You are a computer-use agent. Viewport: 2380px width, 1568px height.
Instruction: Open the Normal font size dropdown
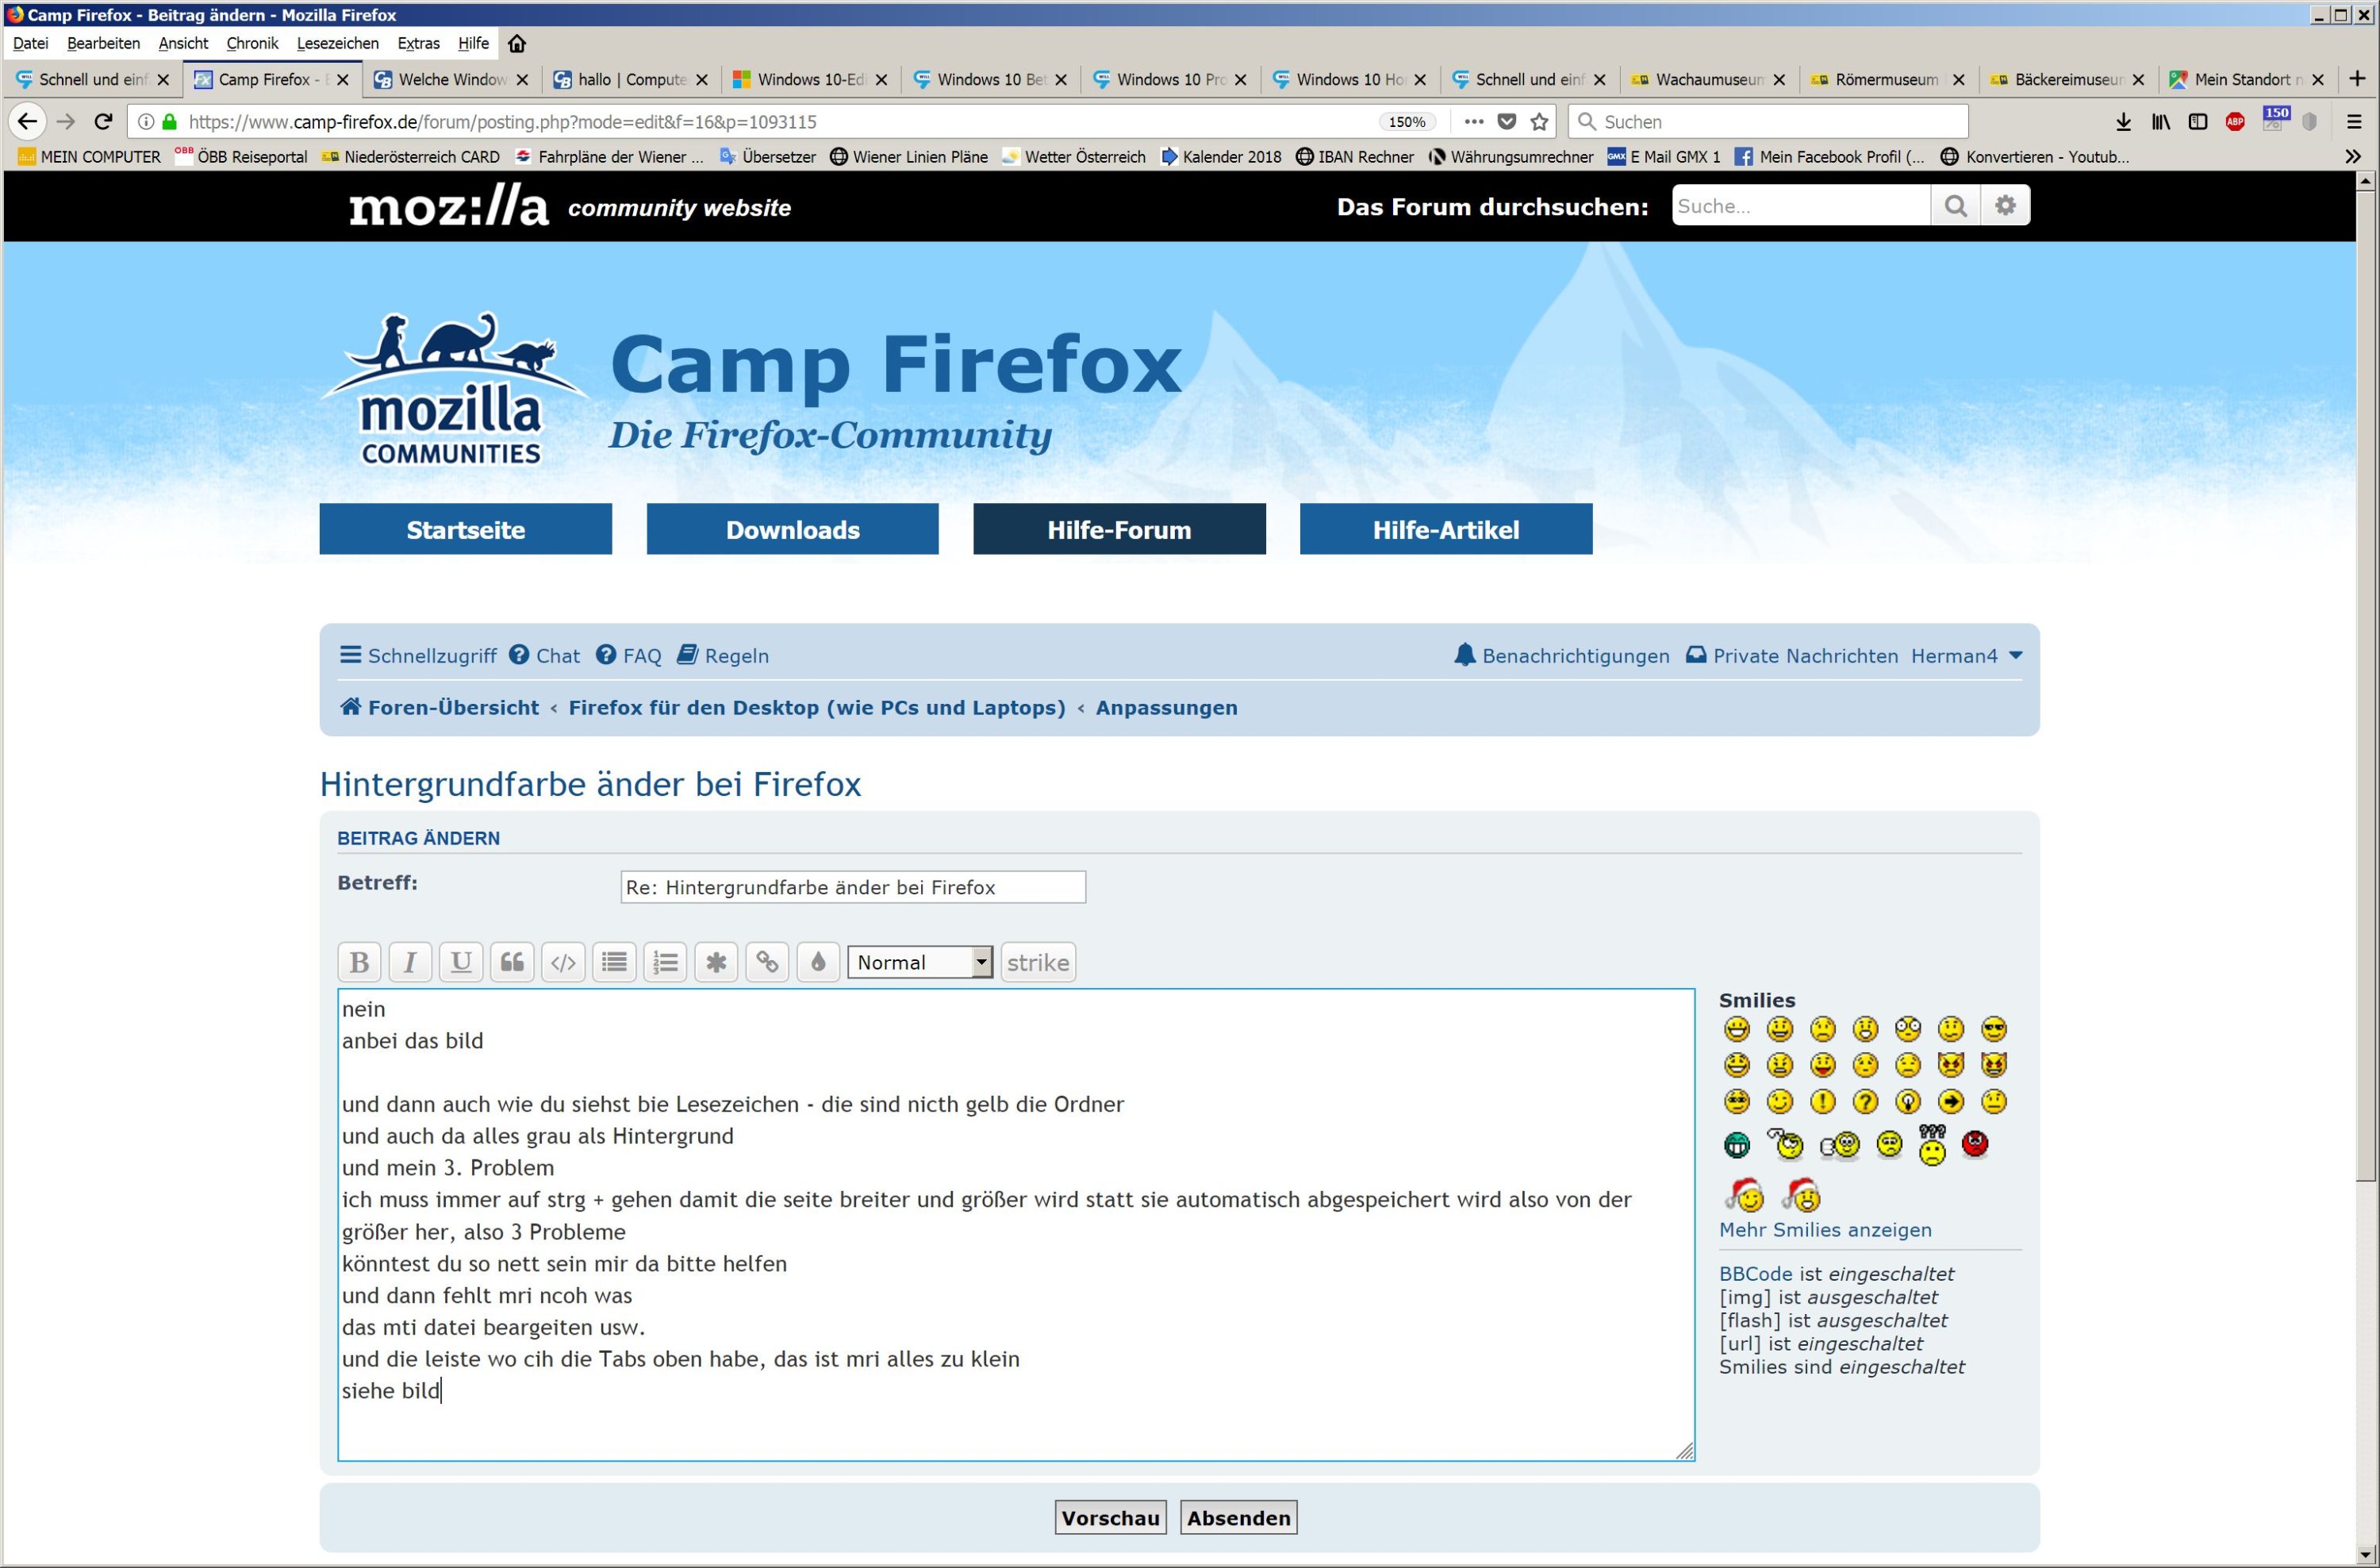tap(920, 962)
